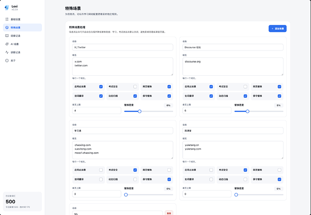Click the 单页上限 field showing 6
The width and height of the screenshot is (311, 215).
(207, 110)
